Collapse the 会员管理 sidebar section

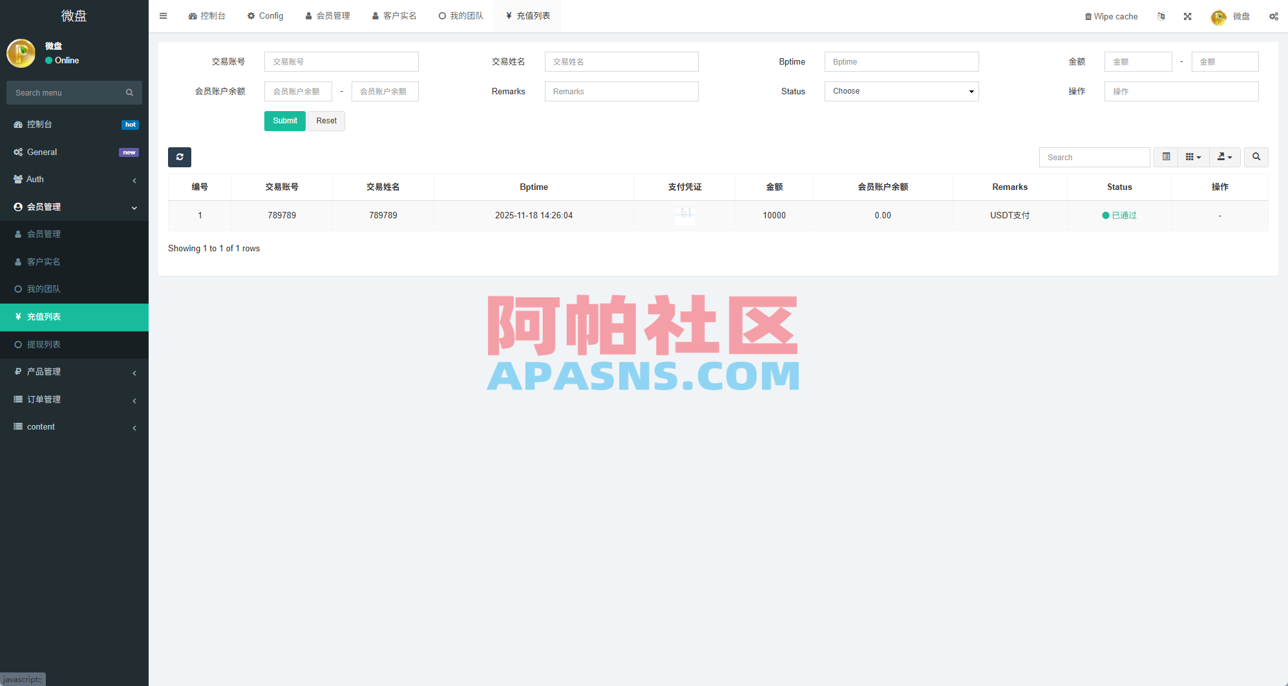[74, 207]
